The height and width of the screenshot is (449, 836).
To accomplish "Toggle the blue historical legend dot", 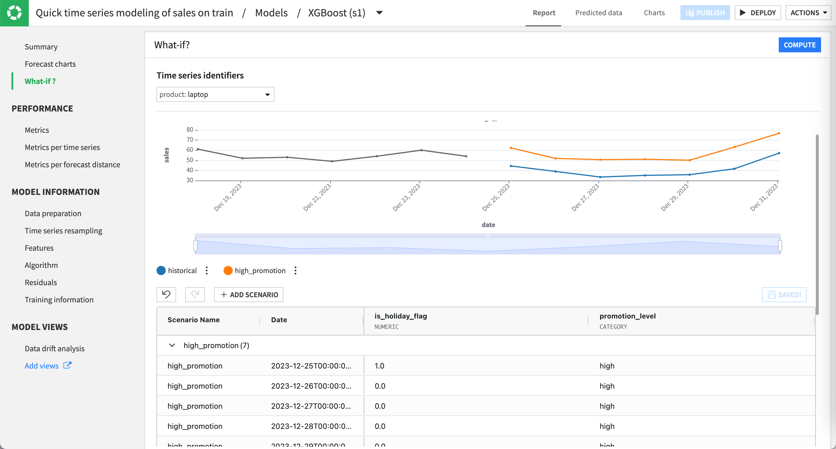I will (161, 270).
